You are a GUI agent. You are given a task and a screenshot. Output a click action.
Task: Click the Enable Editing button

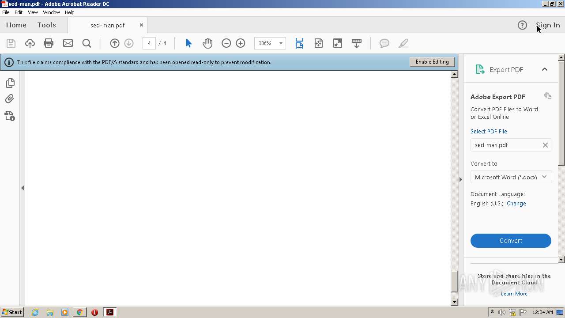point(432,62)
